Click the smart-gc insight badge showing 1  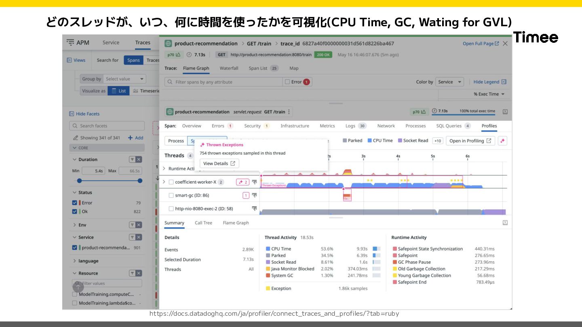246,195
